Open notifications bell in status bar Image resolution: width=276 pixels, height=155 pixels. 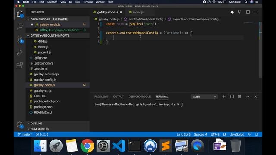pos(257,134)
